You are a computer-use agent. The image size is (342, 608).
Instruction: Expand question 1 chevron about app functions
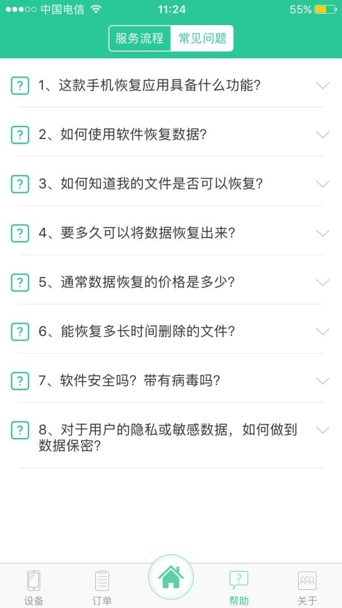(x=323, y=86)
